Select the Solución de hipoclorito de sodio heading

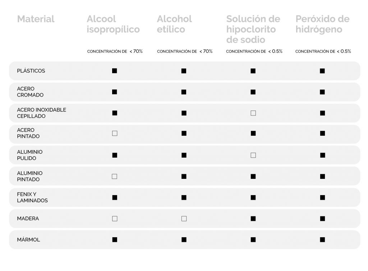tap(253, 29)
